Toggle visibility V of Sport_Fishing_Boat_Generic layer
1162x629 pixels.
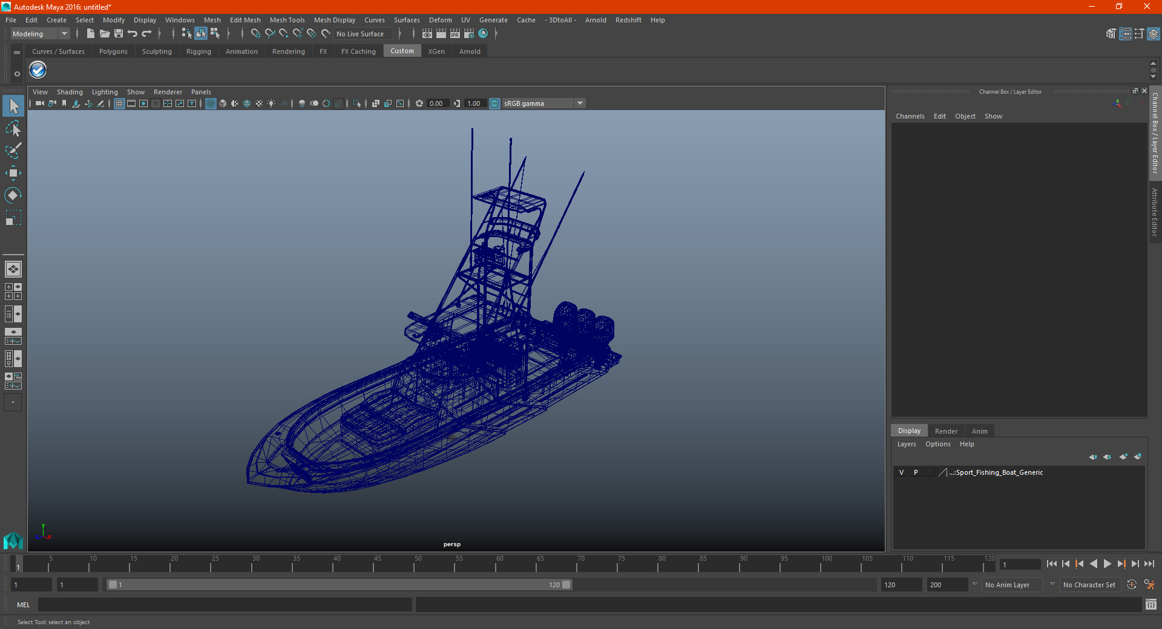pyautogui.click(x=901, y=472)
